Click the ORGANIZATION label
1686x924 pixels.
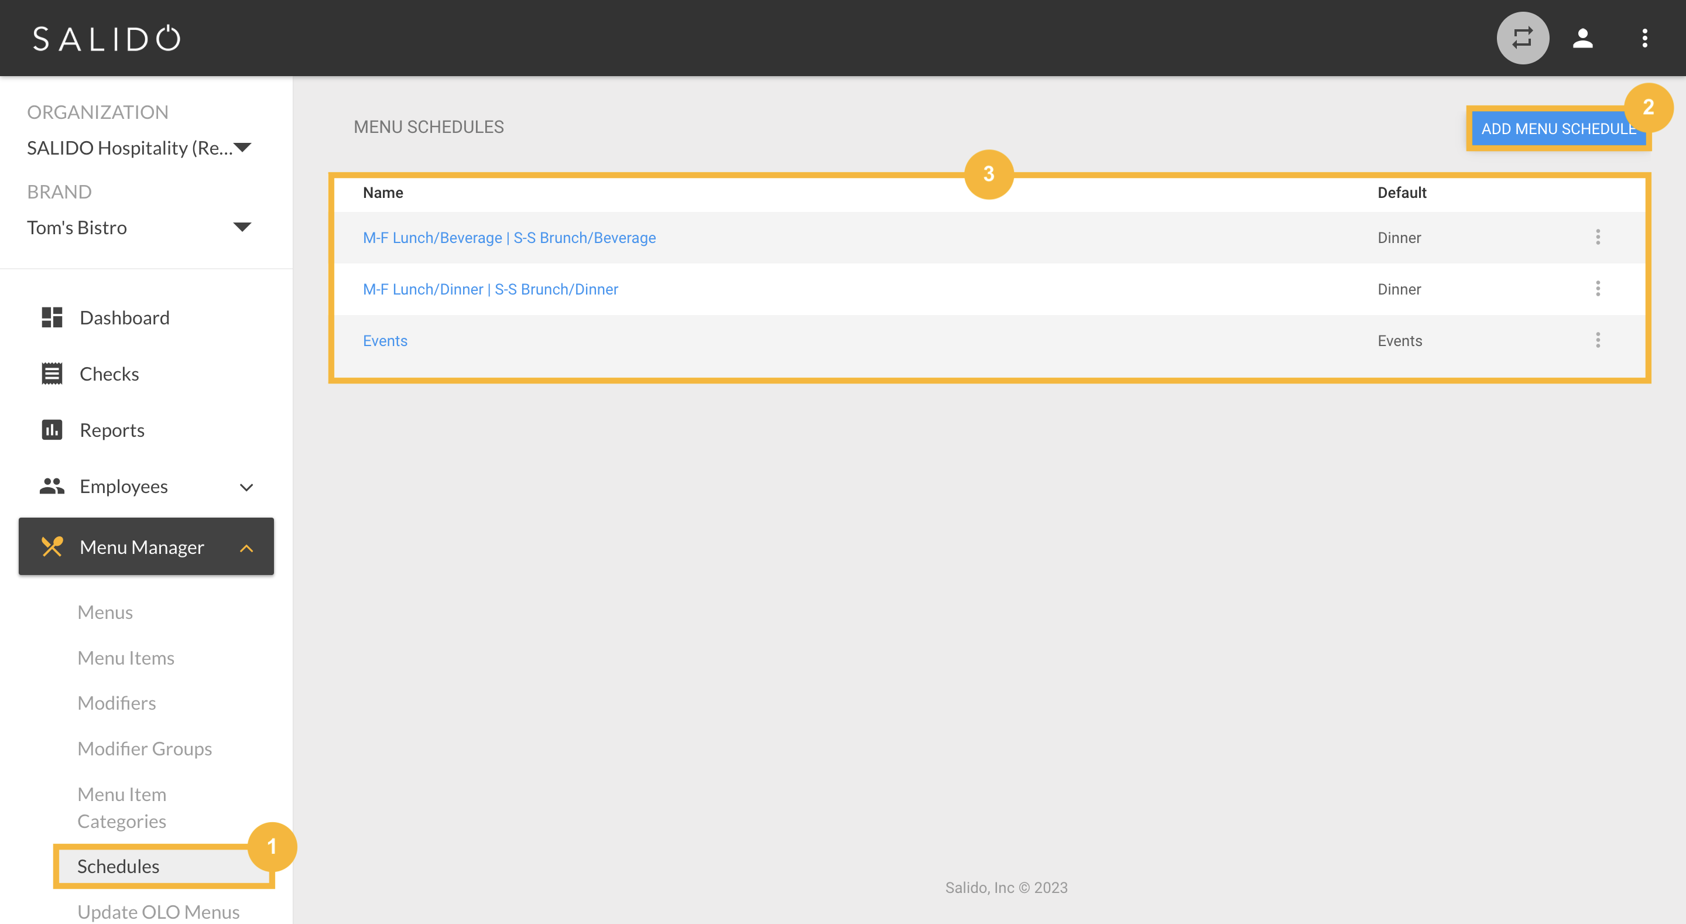pos(98,112)
